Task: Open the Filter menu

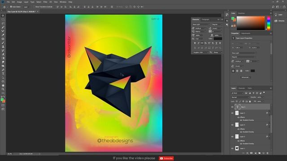Action: (45, 2)
